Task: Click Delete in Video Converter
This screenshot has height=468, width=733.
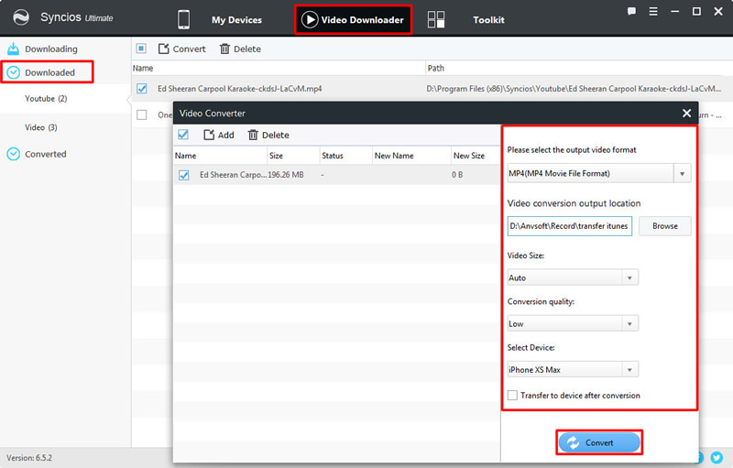Action: coord(268,135)
